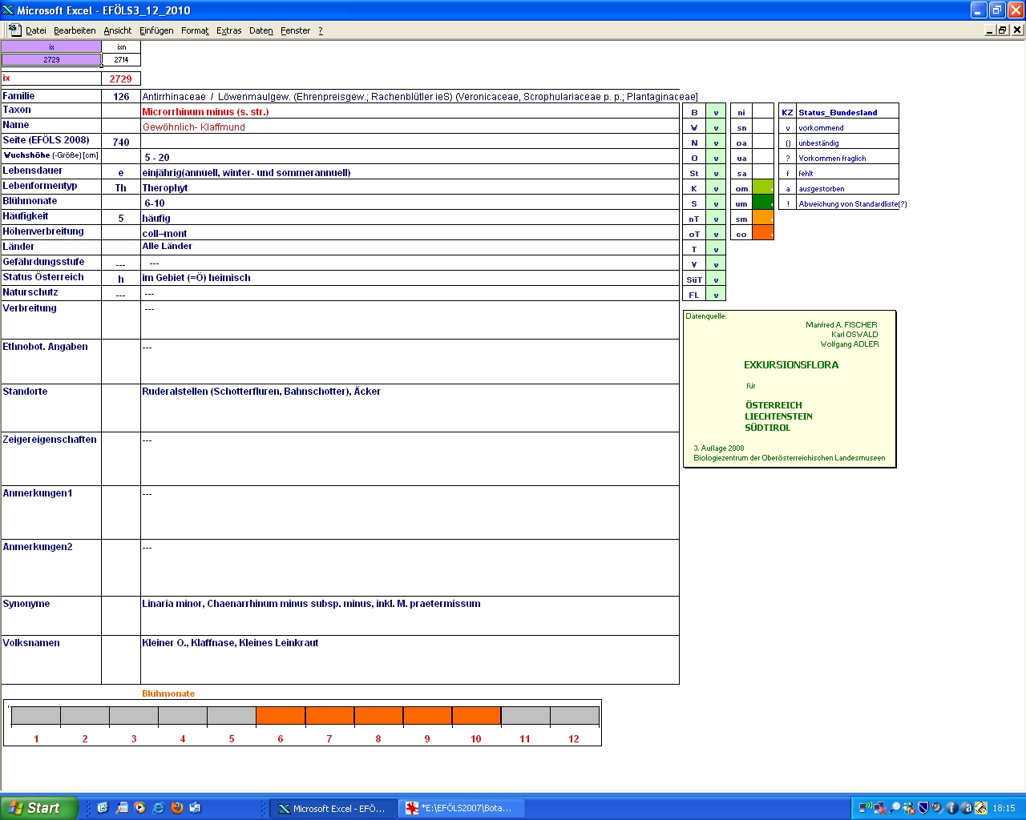This screenshot has height=820, width=1026.
Task: Select the Volksnamen cell Kleiner O., Klaffnase
Action: point(410,659)
